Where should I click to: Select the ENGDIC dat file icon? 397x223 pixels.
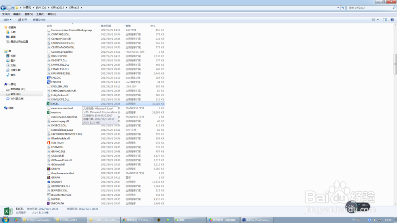pos(48,78)
